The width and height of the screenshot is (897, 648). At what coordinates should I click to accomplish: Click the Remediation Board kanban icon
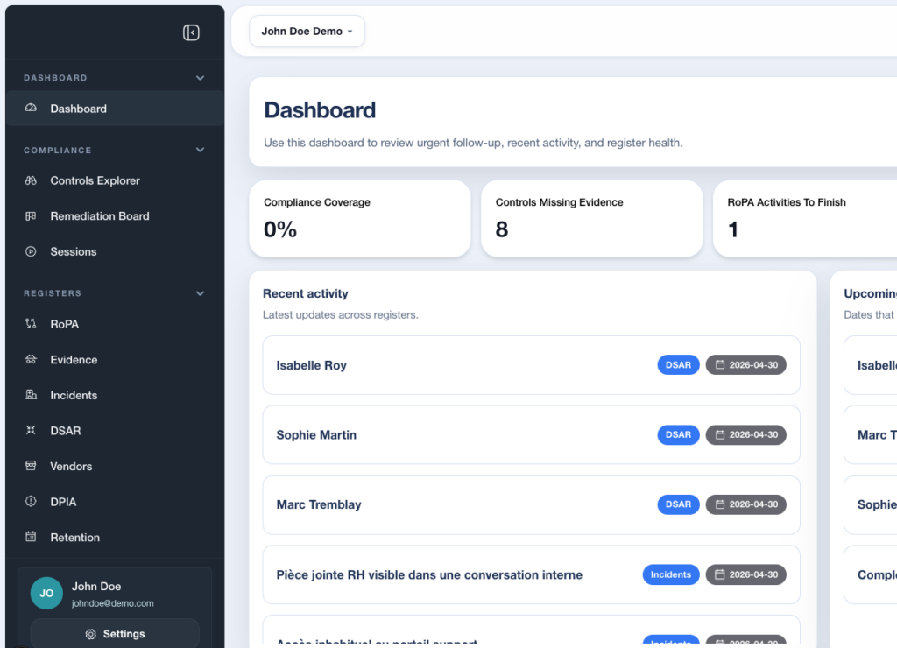[31, 215]
